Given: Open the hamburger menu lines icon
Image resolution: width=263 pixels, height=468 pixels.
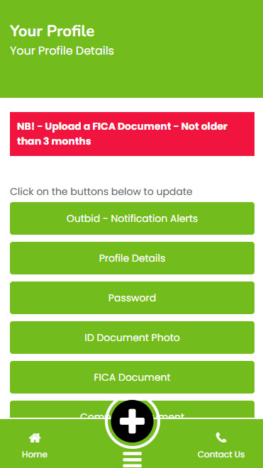Looking at the screenshot, I should [x=133, y=459].
